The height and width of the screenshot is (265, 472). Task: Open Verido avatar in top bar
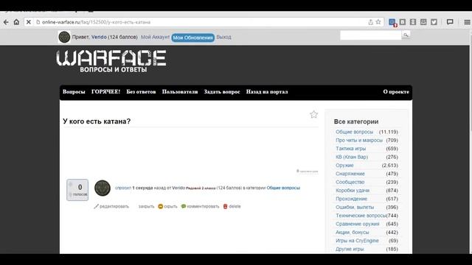pos(64,37)
